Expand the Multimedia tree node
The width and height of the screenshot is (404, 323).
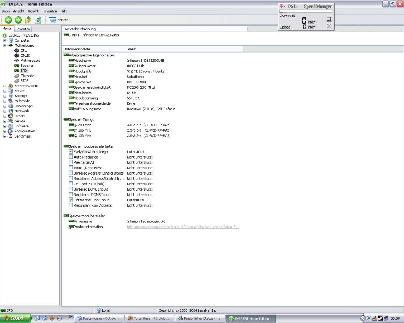point(5,101)
